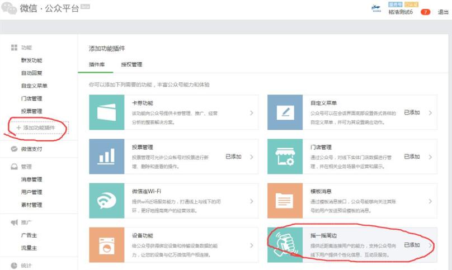Click the 门店管理 storefront icon
Viewport: 452px width, 270px height.
point(285,156)
